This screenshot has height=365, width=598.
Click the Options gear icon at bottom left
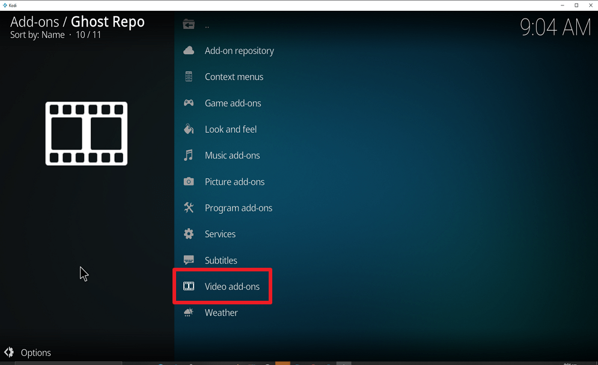pos(9,352)
